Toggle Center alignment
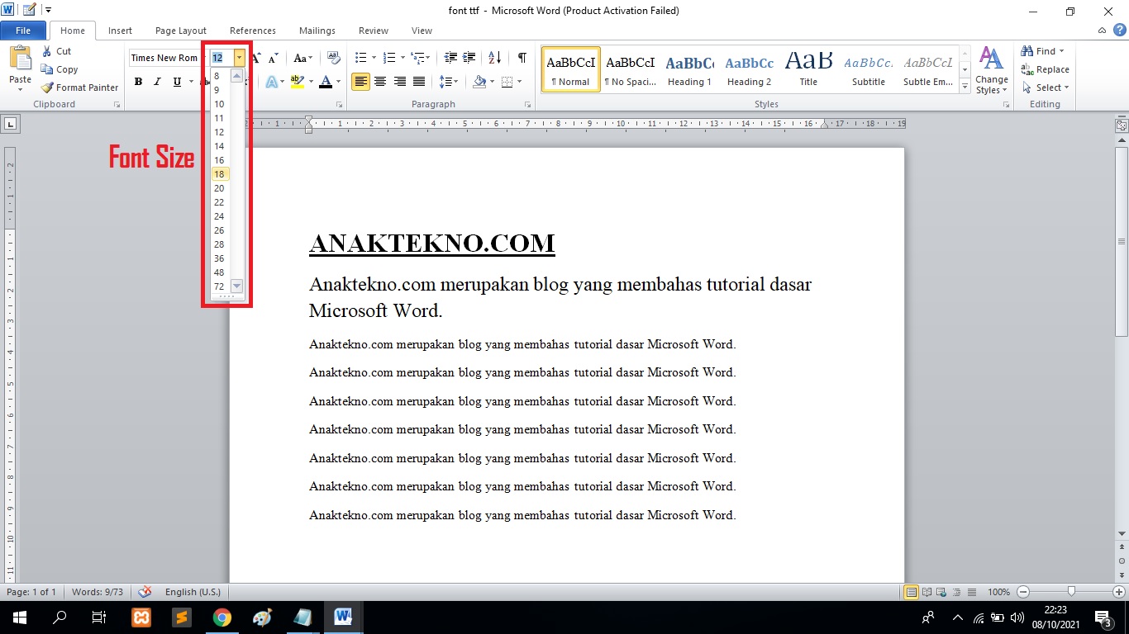Image resolution: width=1129 pixels, height=634 pixels. point(380,82)
